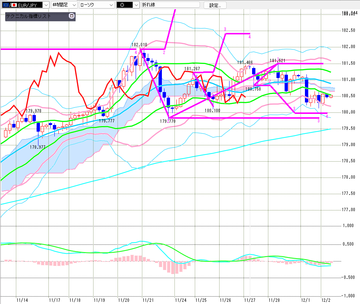Click the 11/14 date on the time axis
This screenshot has height=304, width=360.
point(22,300)
